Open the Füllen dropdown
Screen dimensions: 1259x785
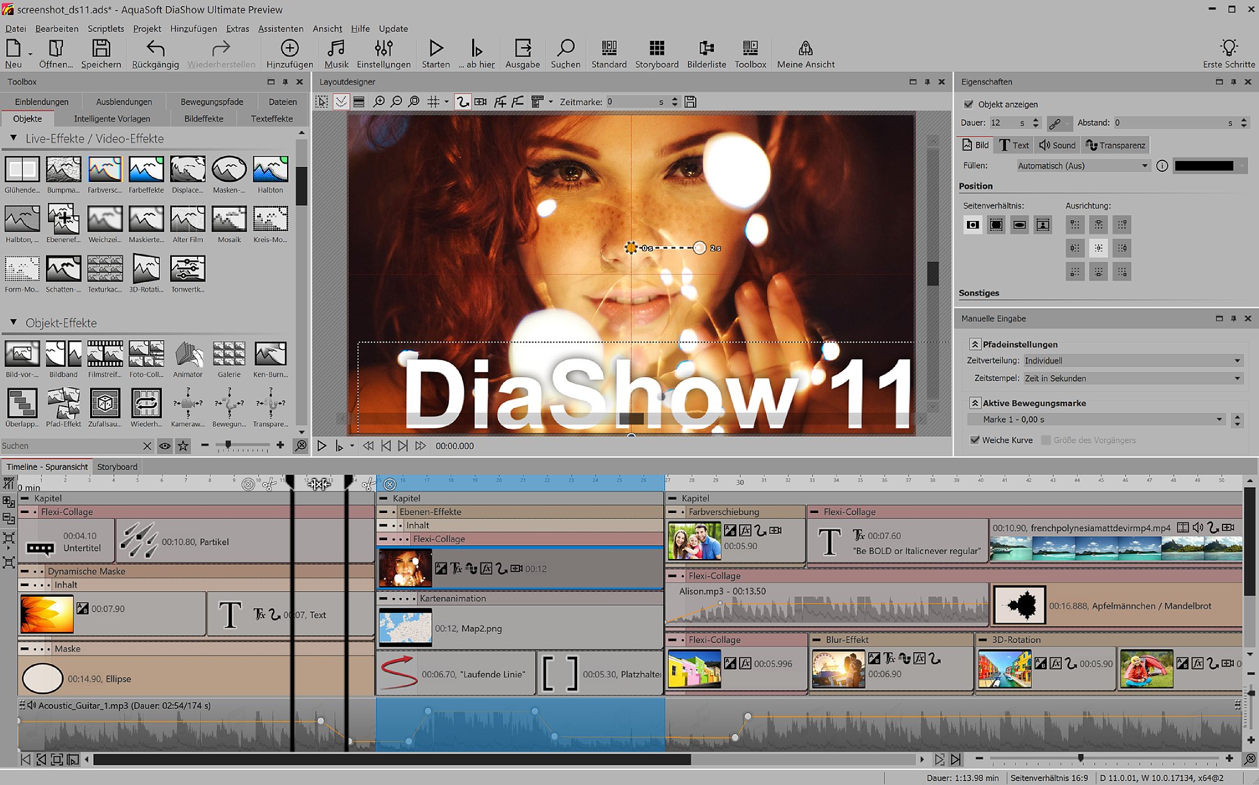1084,166
